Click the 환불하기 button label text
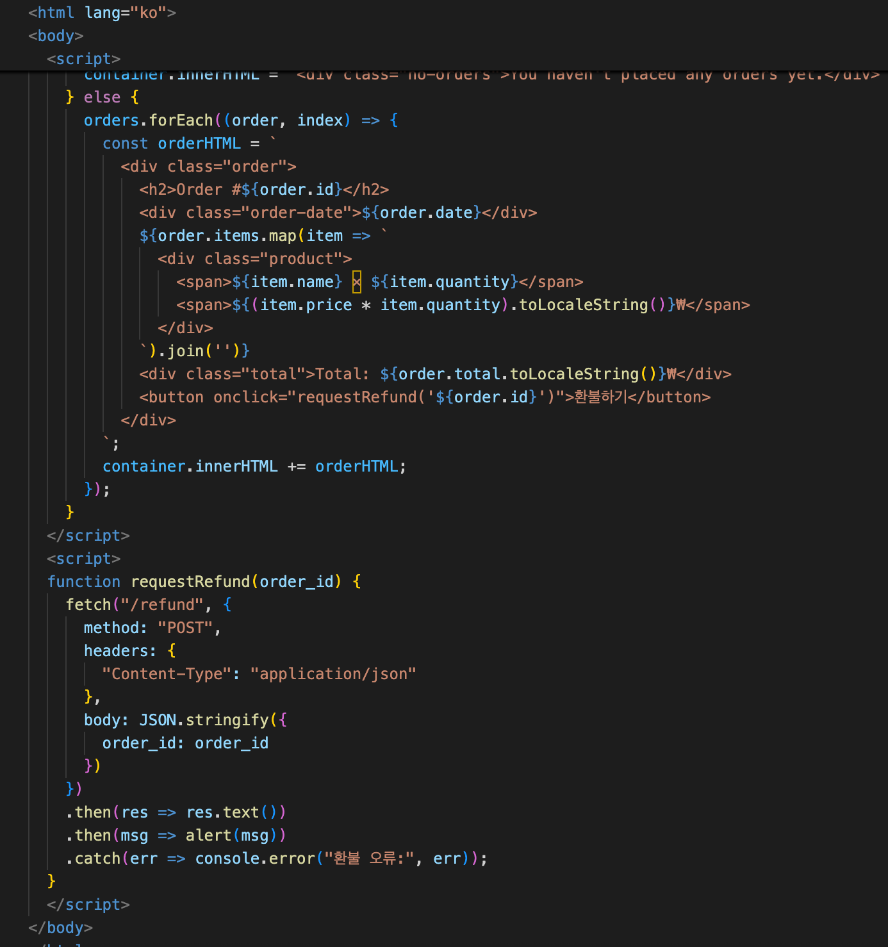 point(600,397)
